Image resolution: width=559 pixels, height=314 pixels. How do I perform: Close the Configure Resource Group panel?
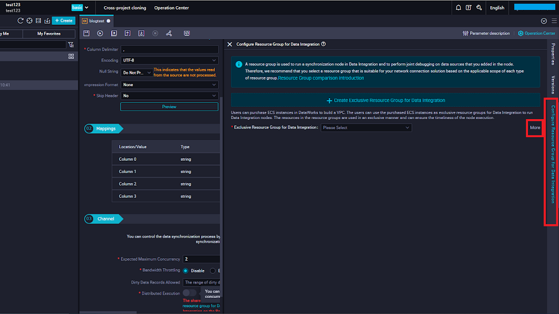point(230,45)
